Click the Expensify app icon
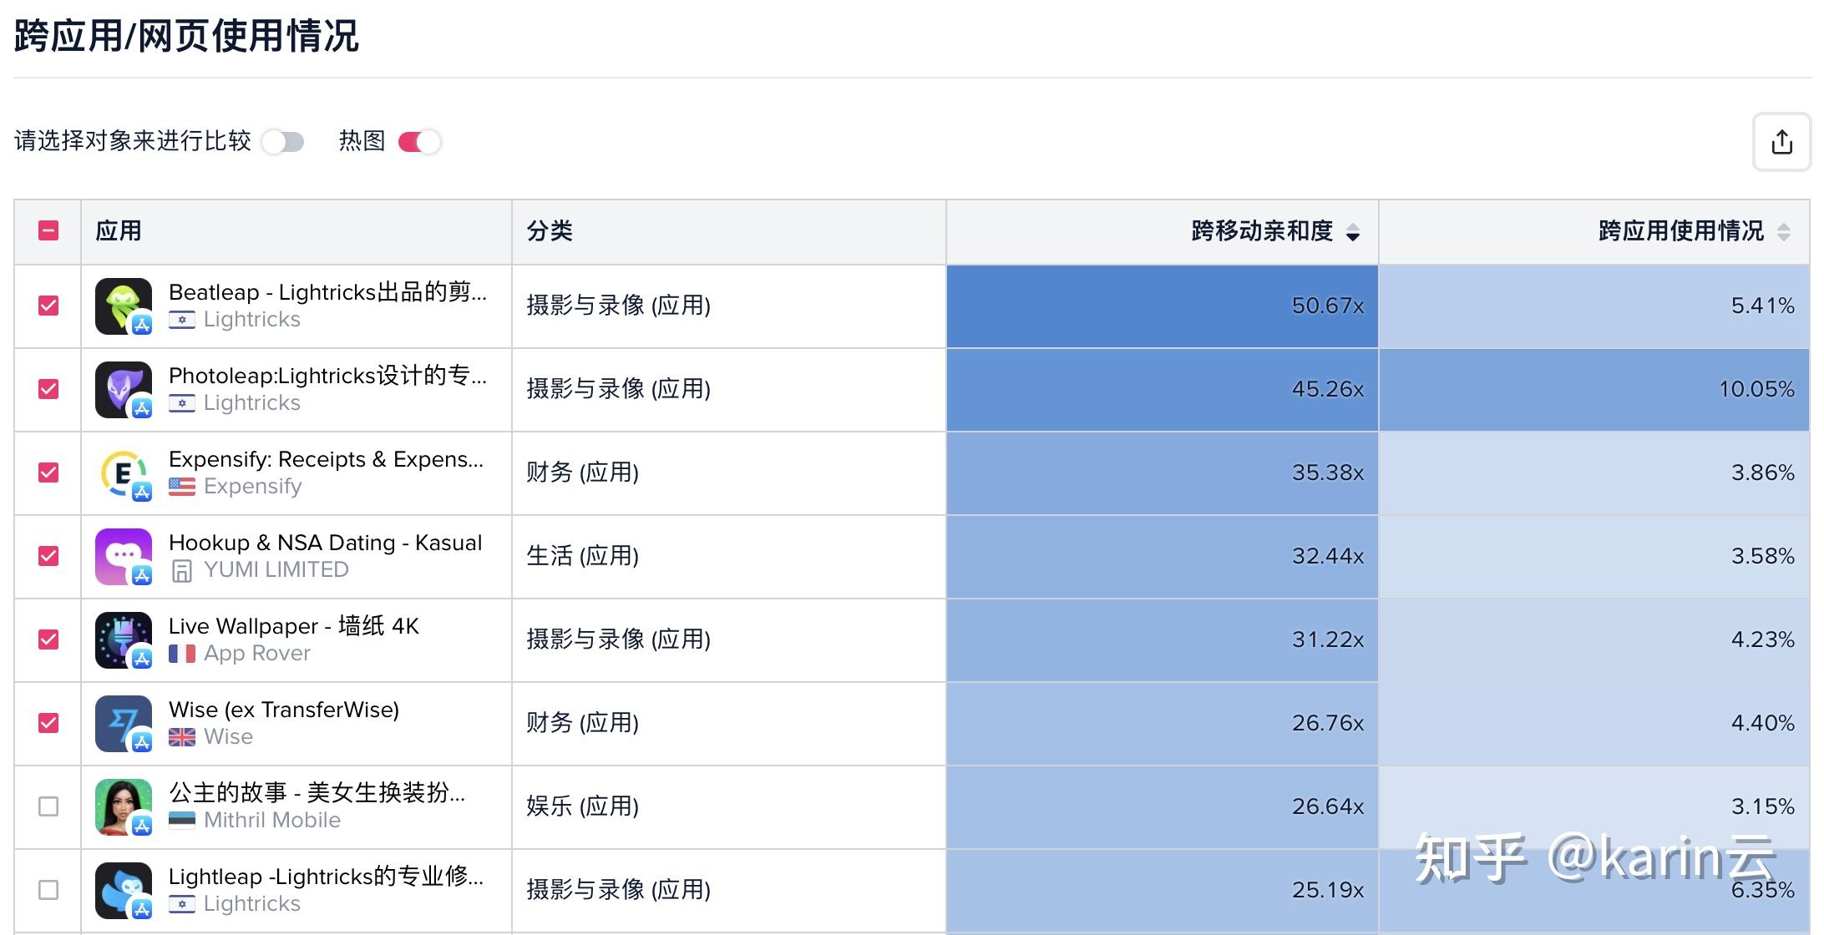This screenshot has width=1824, height=935. (124, 473)
